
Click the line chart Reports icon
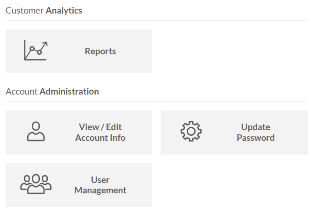pyautogui.click(x=36, y=51)
